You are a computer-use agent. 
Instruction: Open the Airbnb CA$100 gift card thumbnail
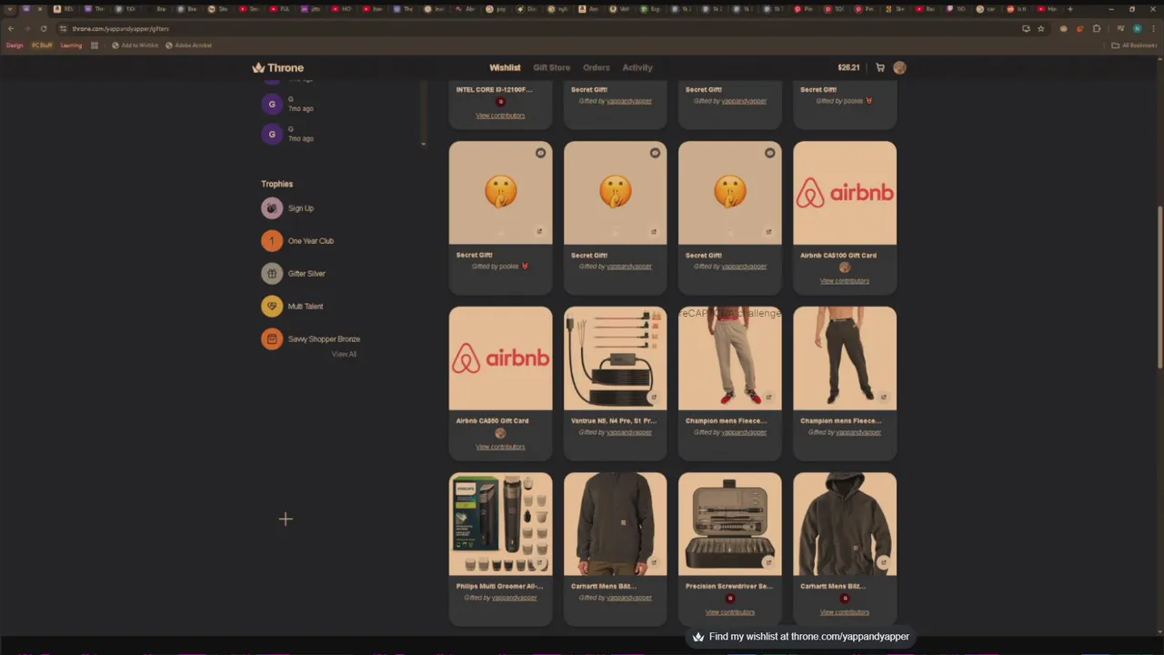[x=844, y=193]
